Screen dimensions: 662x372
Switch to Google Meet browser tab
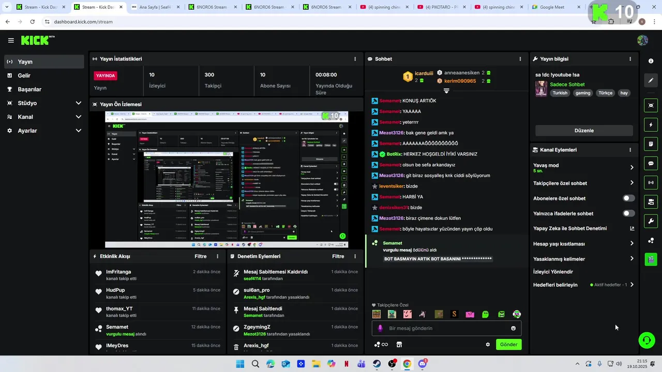[x=556, y=7]
